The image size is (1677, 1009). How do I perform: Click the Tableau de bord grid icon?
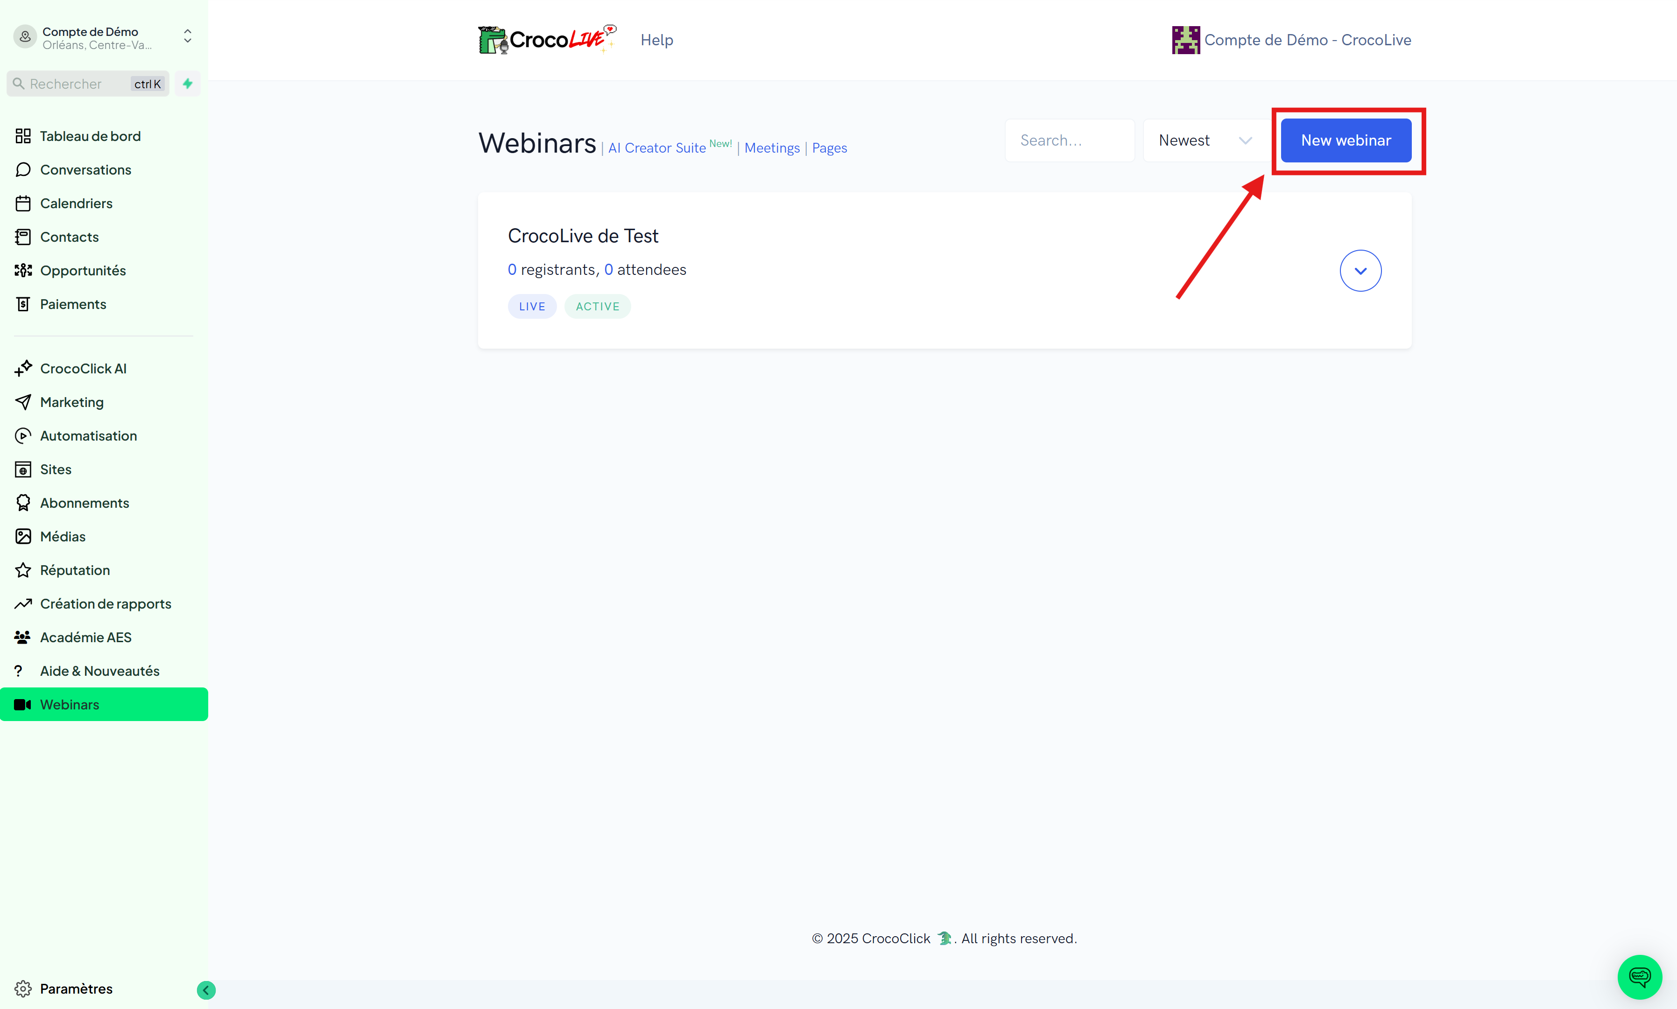point(23,136)
